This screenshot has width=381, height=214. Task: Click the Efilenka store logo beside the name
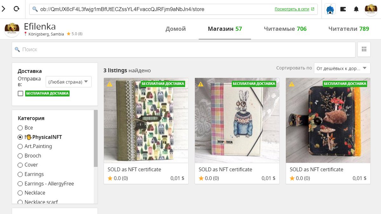click(x=12, y=29)
